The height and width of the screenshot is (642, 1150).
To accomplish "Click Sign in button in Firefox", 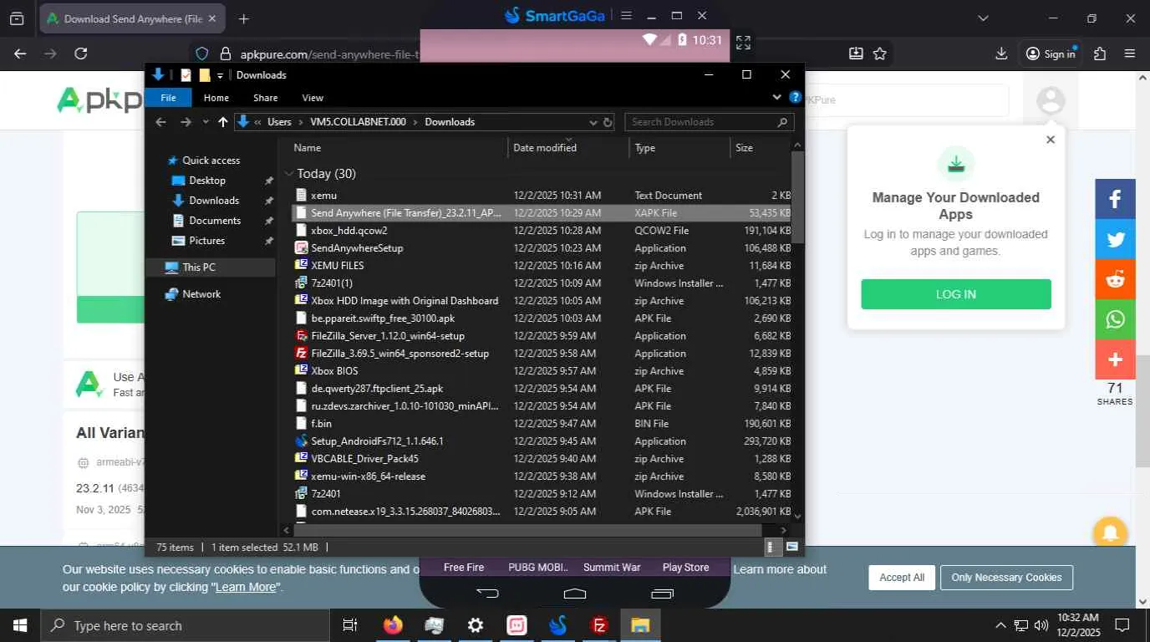I will tap(1051, 53).
